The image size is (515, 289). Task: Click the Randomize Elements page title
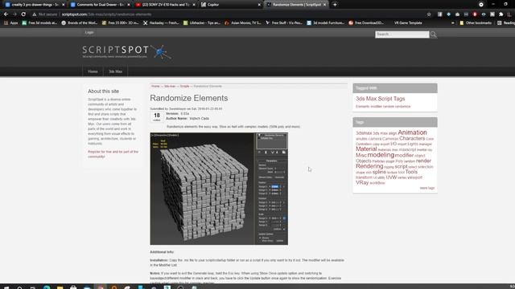click(189, 98)
